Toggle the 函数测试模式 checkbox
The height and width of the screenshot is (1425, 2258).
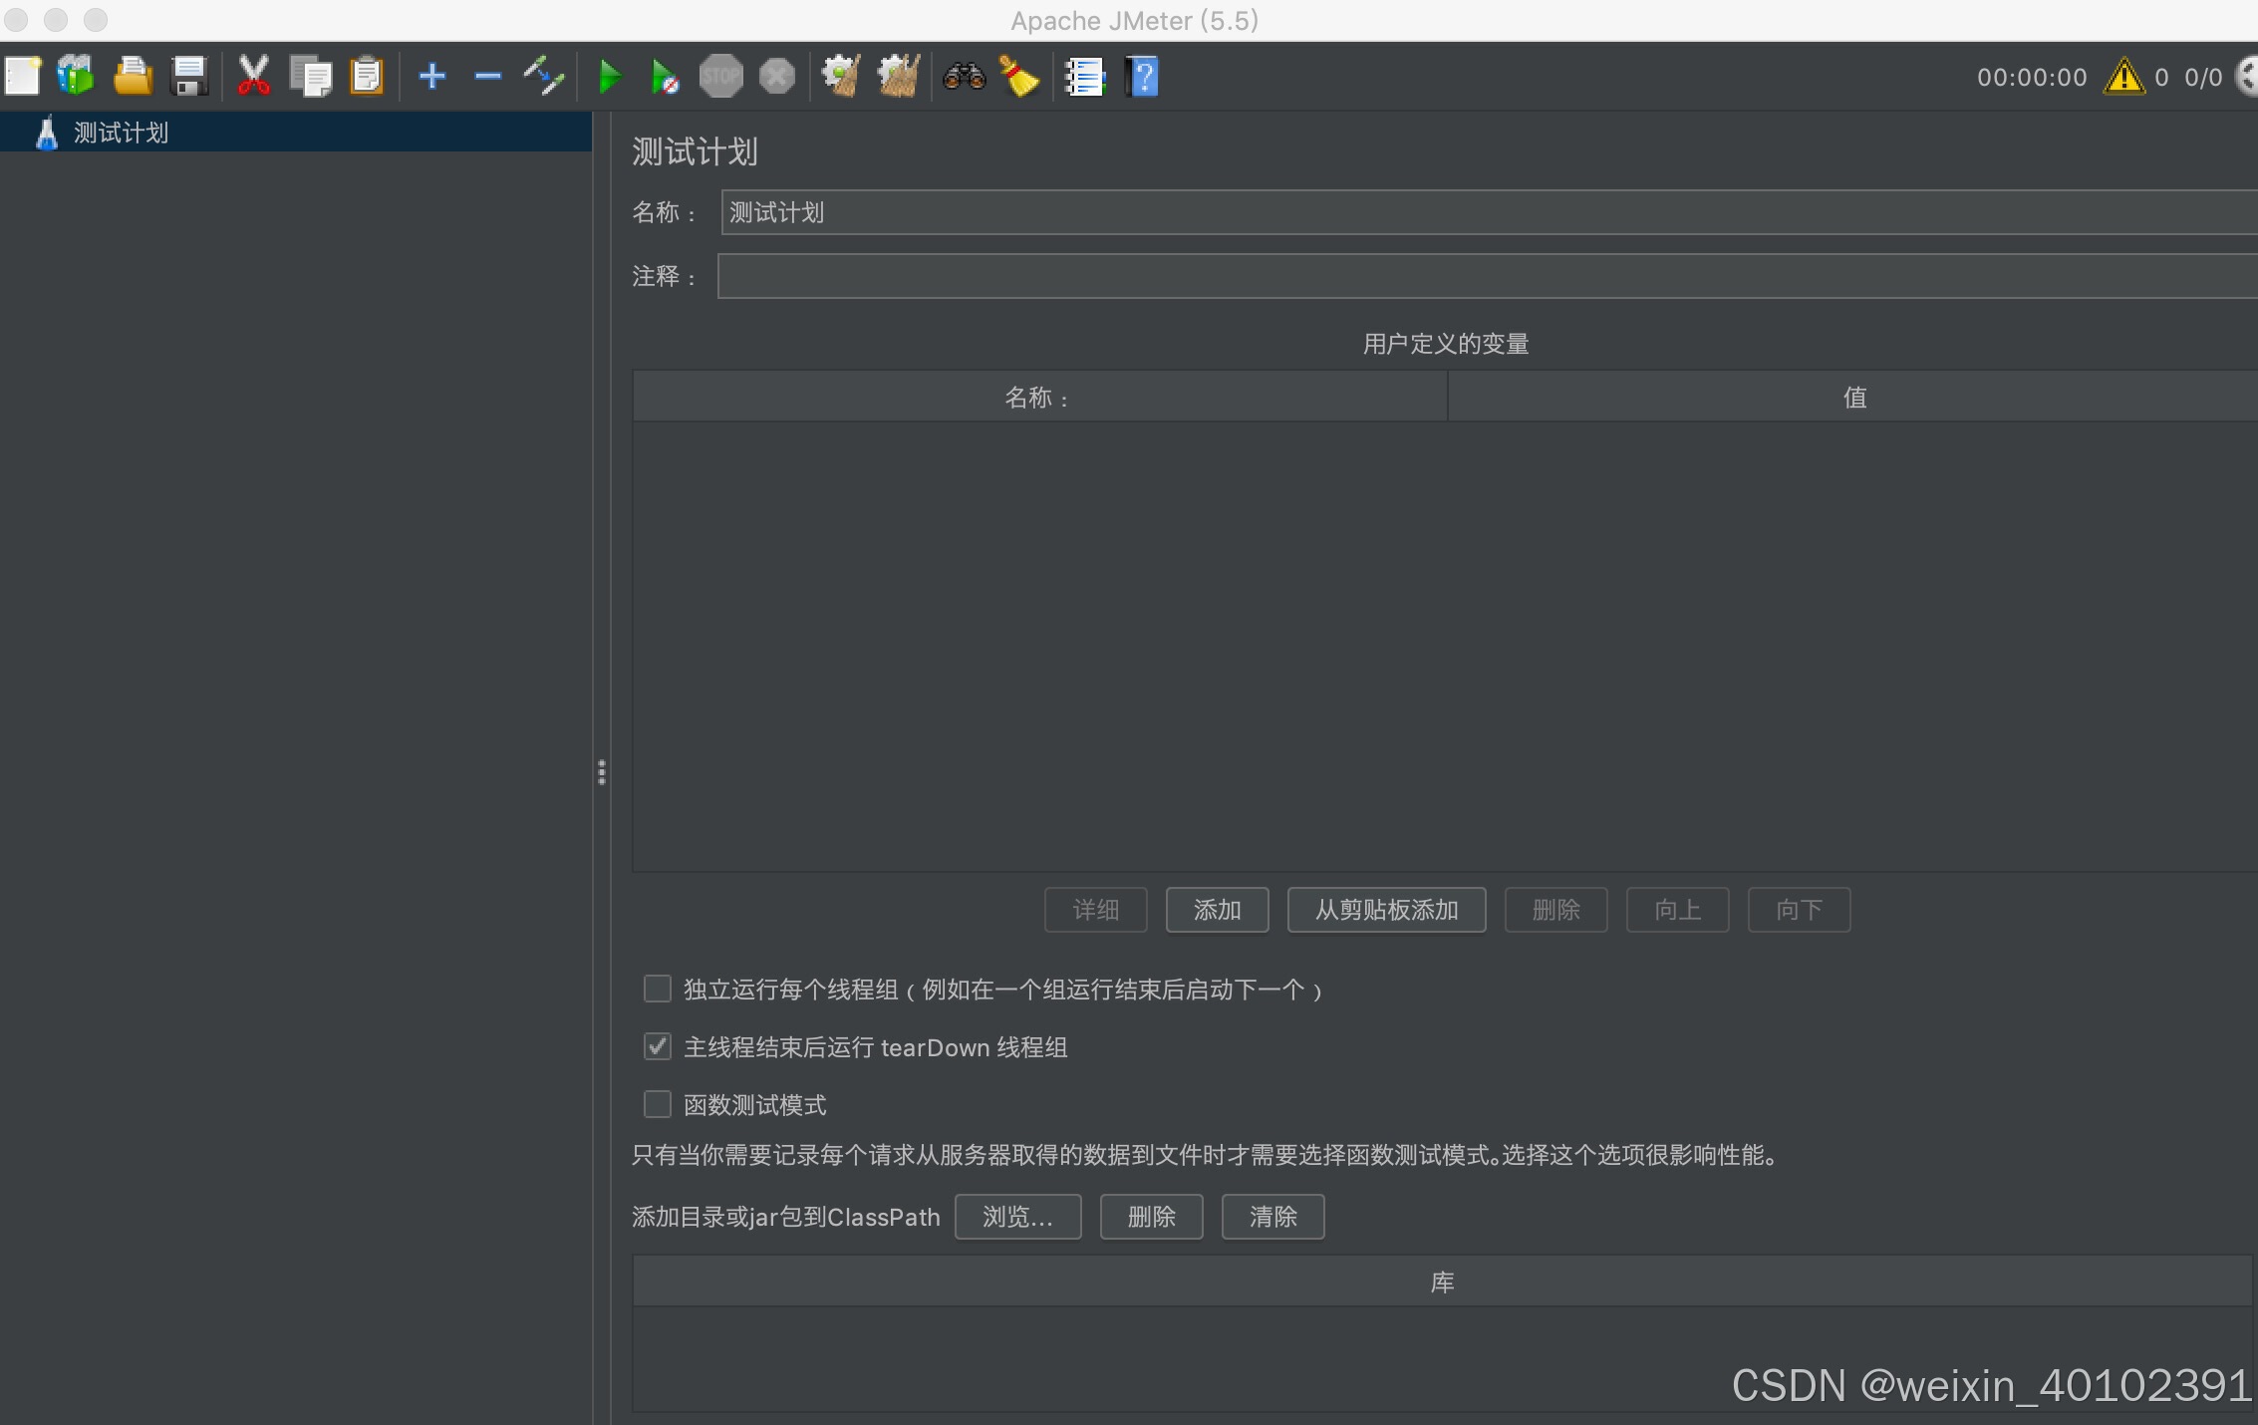(658, 1104)
